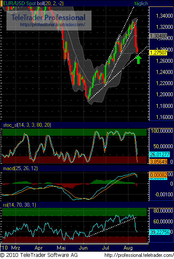Click the 1,32000 price axis label

165,27
